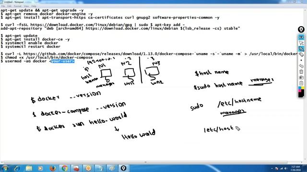Image resolution: width=307 pixels, height=172 pixels.
Task: Undo last ink stroke with arrow icon
Action: point(301,66)
